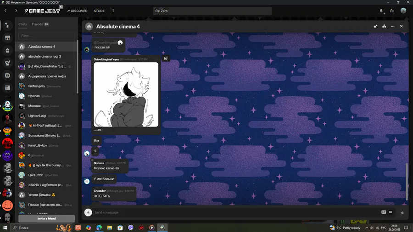The height and width of the screenshot is (232, 413).
Task: Open the nyx fix the bunny chat
Action: pyautogui.click(x=46, y=165)
